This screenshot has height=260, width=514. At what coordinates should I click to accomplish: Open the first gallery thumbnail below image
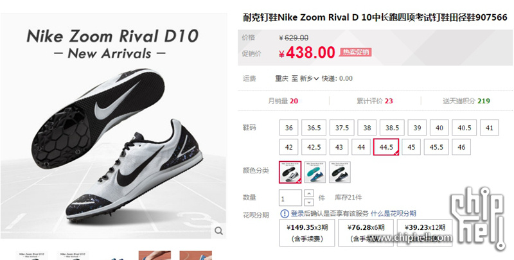coord(31,256)
